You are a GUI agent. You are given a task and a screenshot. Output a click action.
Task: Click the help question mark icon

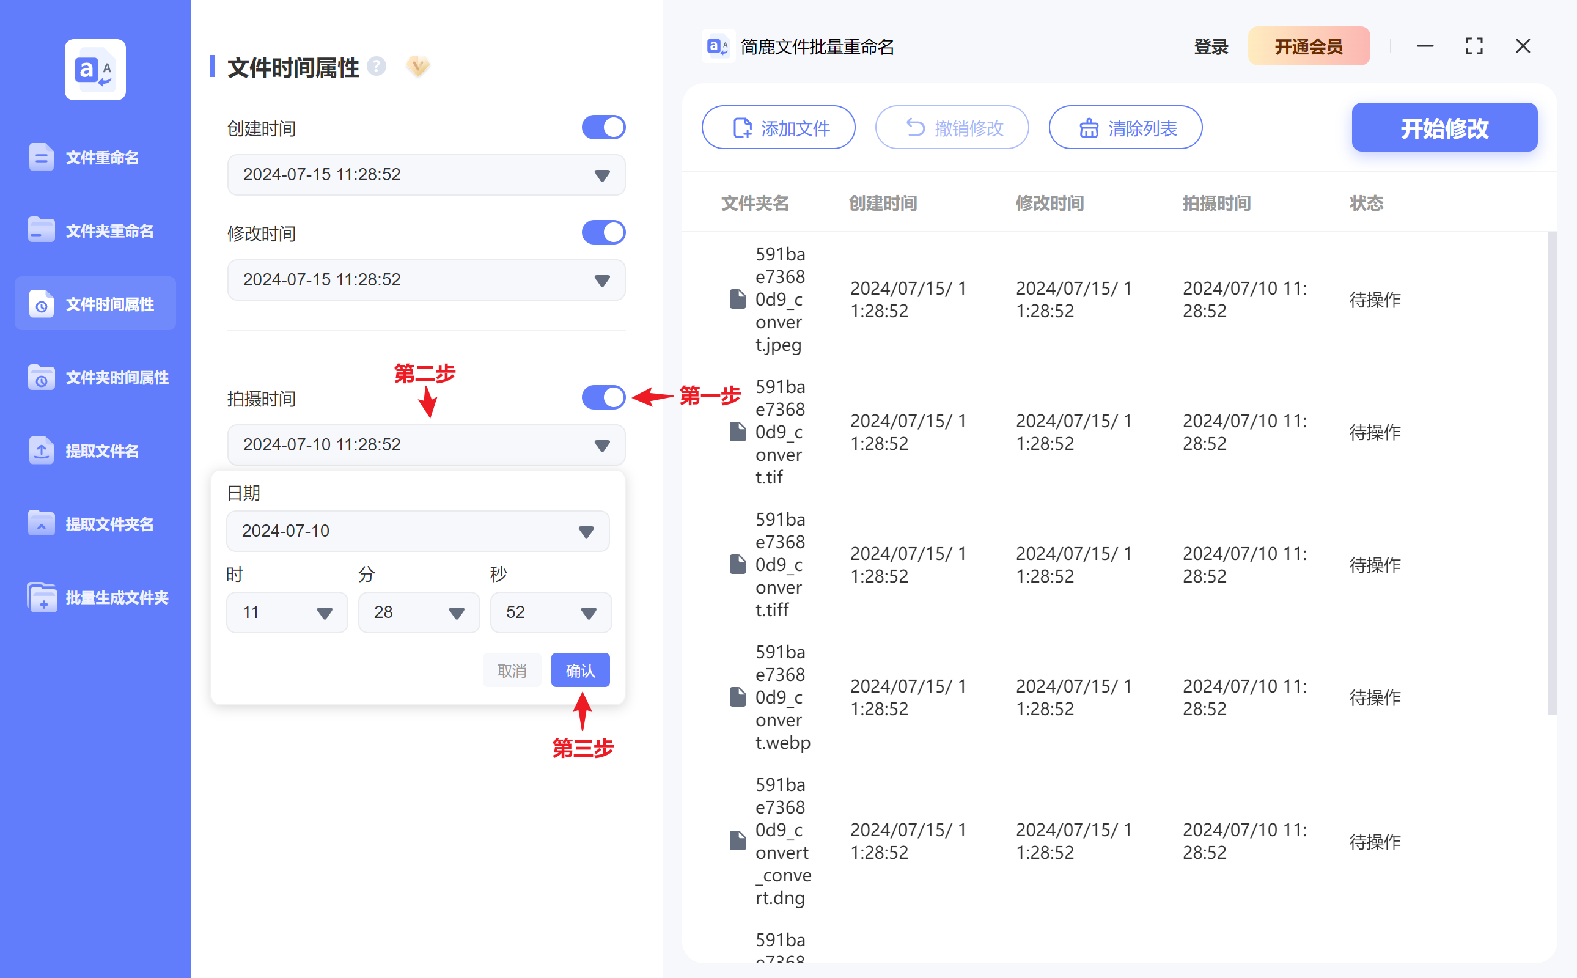(378, 66)
